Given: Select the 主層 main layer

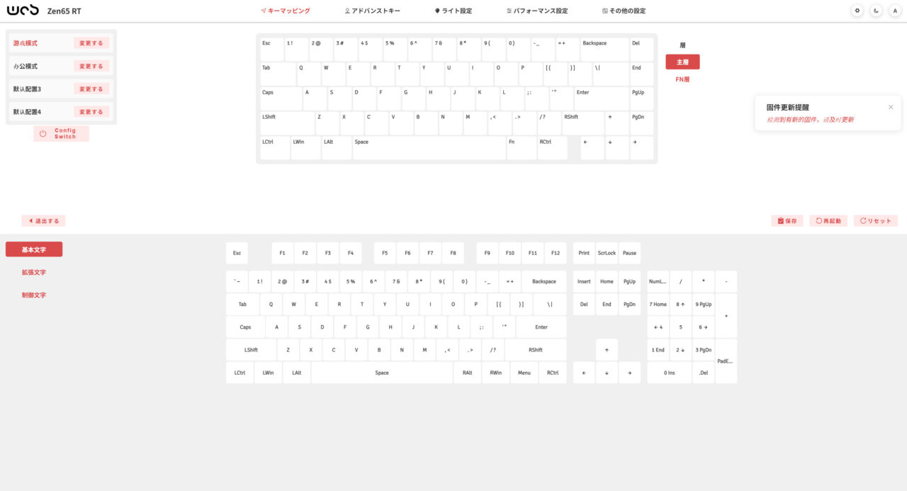Looking at the screenshot, I should (x=682, y=62).
